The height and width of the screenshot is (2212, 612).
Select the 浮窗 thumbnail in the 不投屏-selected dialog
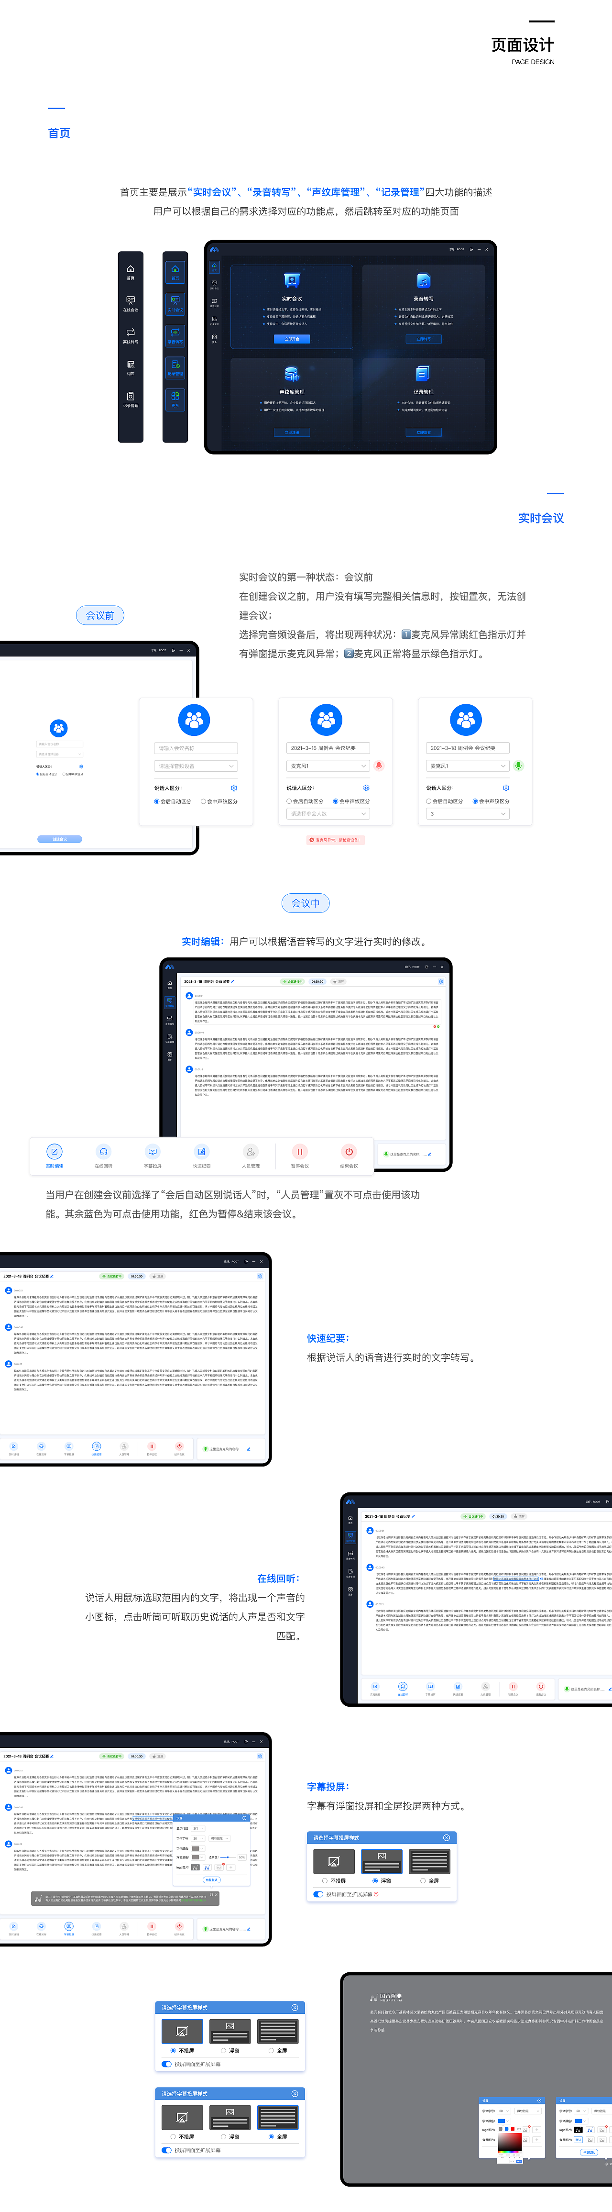click(230, 2031)
